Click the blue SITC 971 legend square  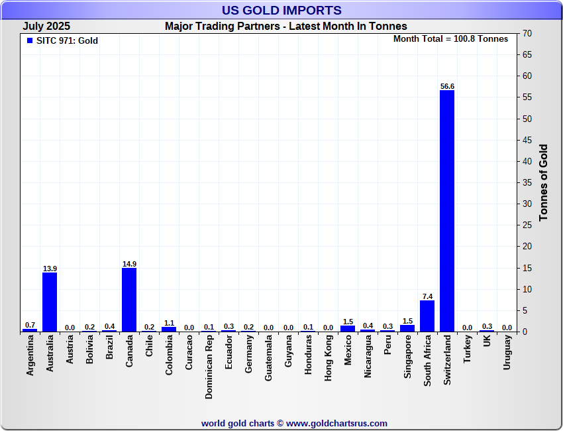click(x=29, y=41)
